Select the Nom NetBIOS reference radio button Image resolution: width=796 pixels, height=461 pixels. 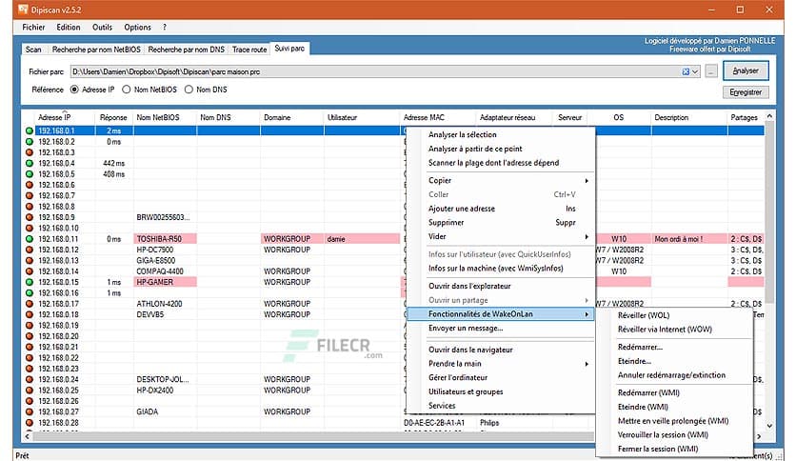click(127, 90)
